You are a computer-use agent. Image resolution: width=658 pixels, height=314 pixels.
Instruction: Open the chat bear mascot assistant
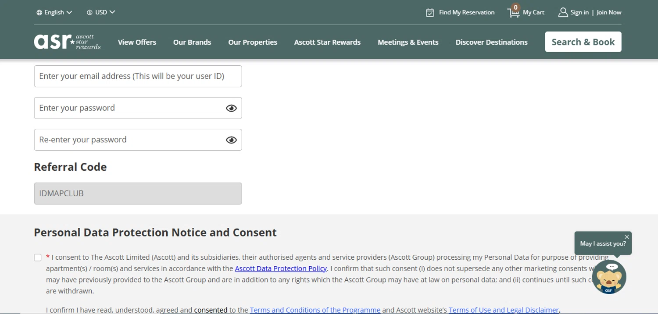click(609, 277)
